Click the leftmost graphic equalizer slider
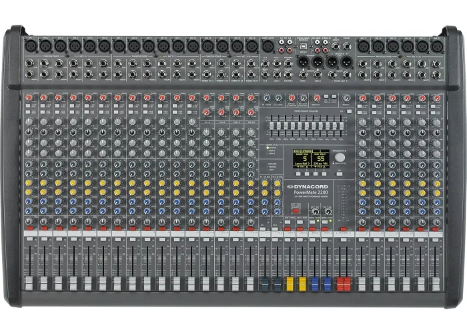Image resolution: width=467 pixels, height=334 pixels. [x=270, y=126]
